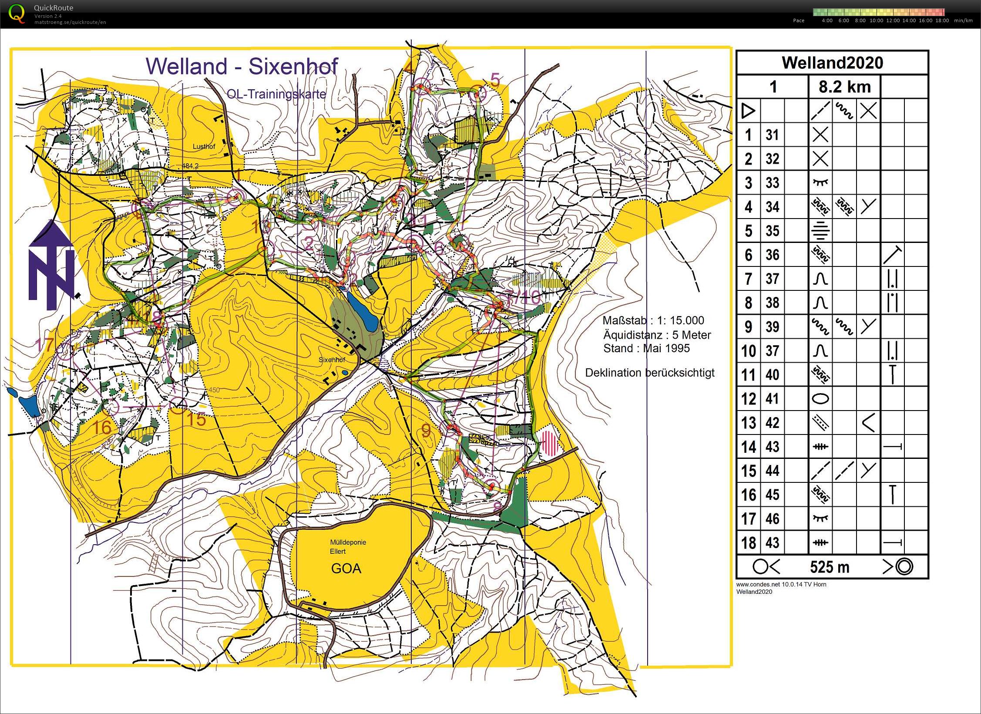The image size is (981, 714).
Task: Click the crossing-paths symbol for control 15
Action: 820,470
